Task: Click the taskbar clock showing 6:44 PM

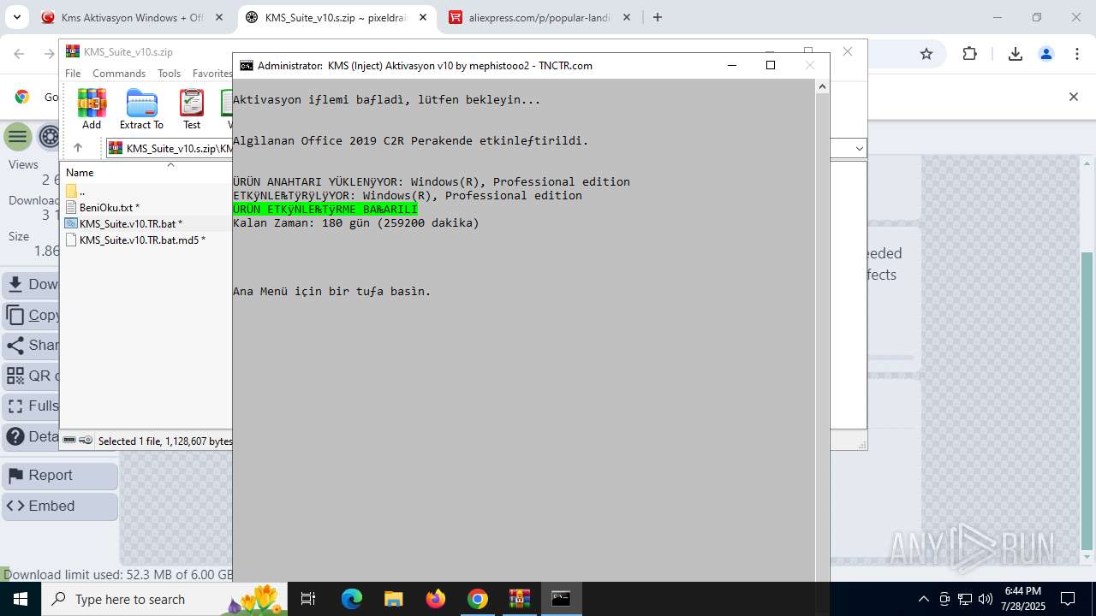Action: coord(1022,599)
